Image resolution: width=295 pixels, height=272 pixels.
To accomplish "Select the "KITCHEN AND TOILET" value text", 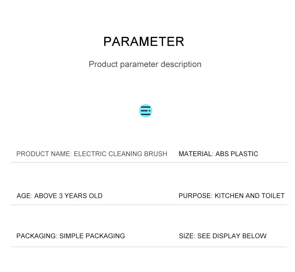I will [x=250, y=196].
